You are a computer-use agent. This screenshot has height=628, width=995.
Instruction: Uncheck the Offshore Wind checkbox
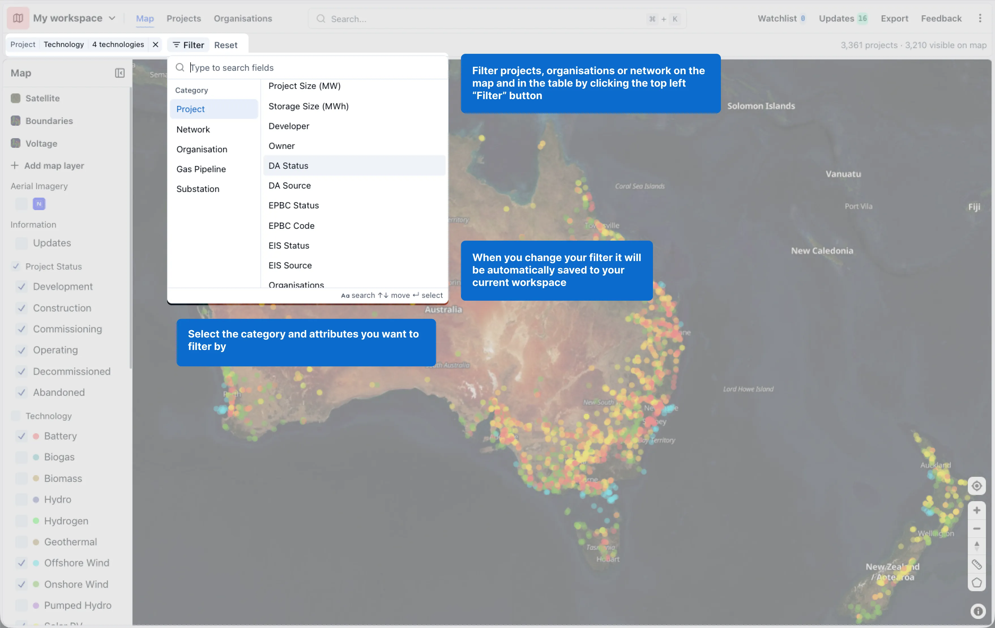point(22,563)
